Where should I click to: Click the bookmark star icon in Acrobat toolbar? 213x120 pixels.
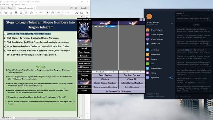(6, 13)
